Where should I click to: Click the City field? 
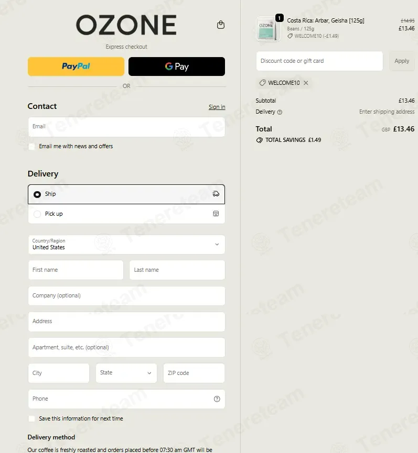59,373
